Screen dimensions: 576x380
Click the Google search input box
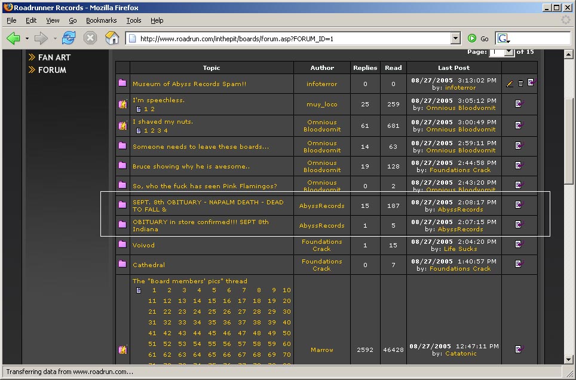(540, 38)
